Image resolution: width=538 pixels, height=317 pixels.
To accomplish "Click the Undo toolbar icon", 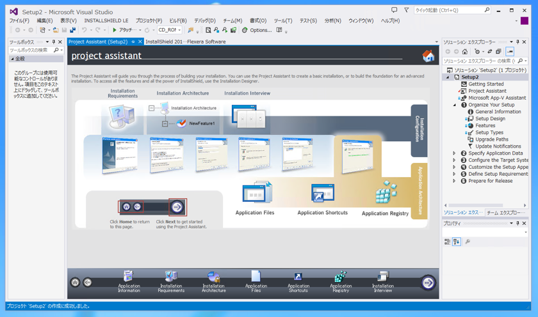I will pyautogui.click(x=84, y=30).
